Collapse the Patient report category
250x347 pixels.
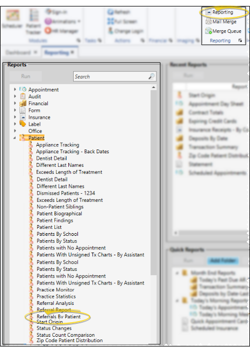click(x=15, y=138)
